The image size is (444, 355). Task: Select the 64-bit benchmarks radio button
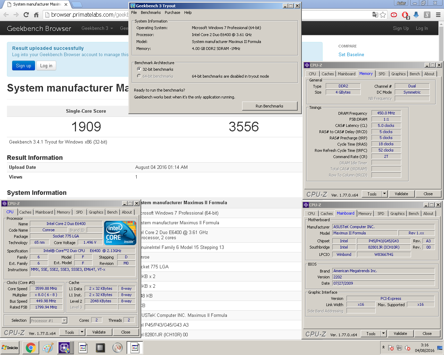pos(139,76)
